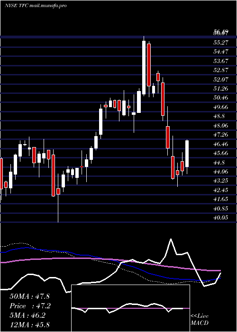Click the 5MA : 46.2 readout
The width and height of the screenshot is (237, 332).
coord(27,315)
